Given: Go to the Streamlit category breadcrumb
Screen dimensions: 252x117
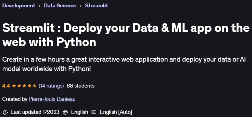Looking at the screenshot, I should [97, 6].
